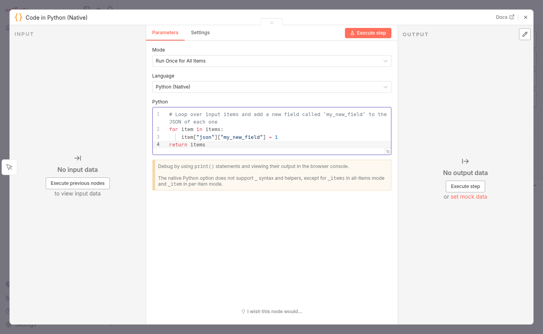Click the search icon in the top bar

110,9
